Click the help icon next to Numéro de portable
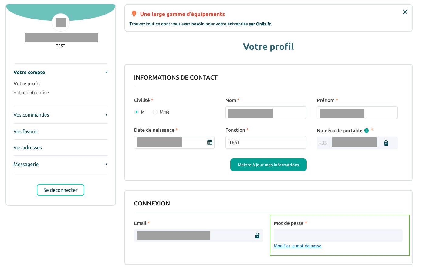This screenshot has width=427, height=268. tap(367, 131)
